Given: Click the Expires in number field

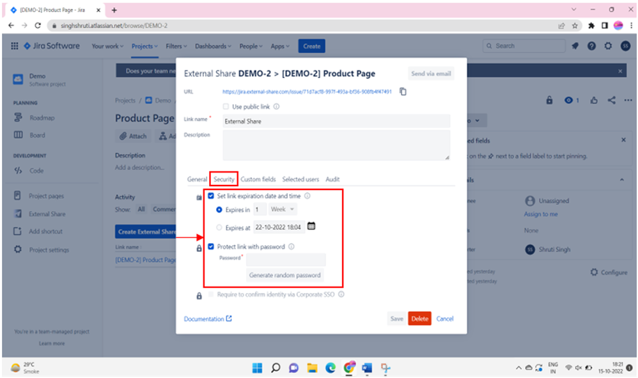Looking at the screenshot, I should point(260,209).
